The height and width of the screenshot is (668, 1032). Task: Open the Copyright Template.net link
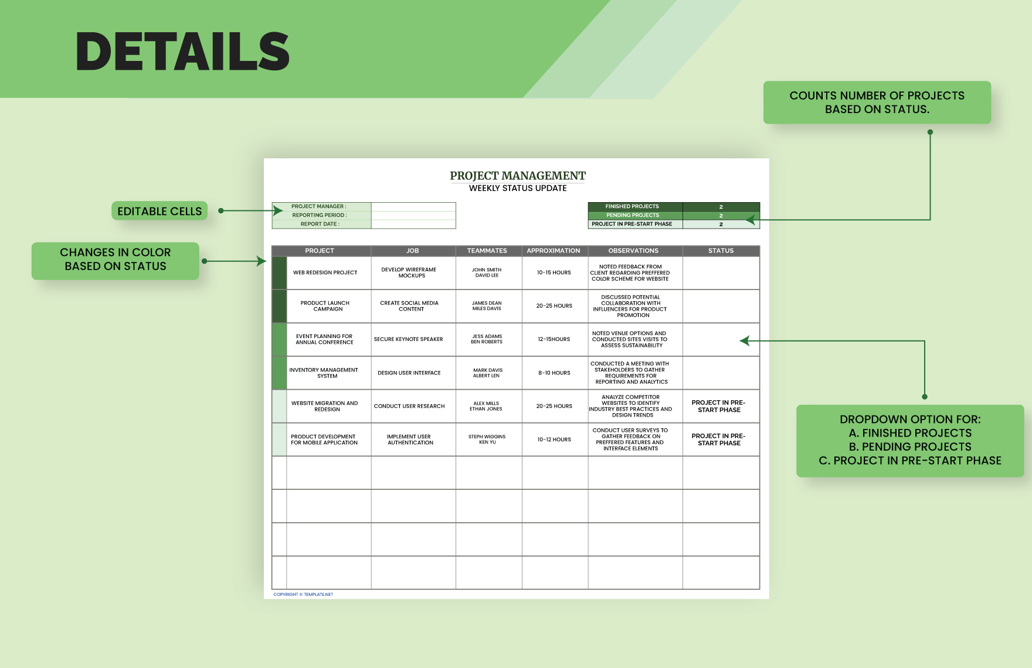click(303, 595)
